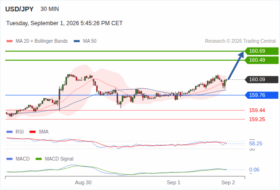Click the Sep 2 date axis label

click(228, 182)
